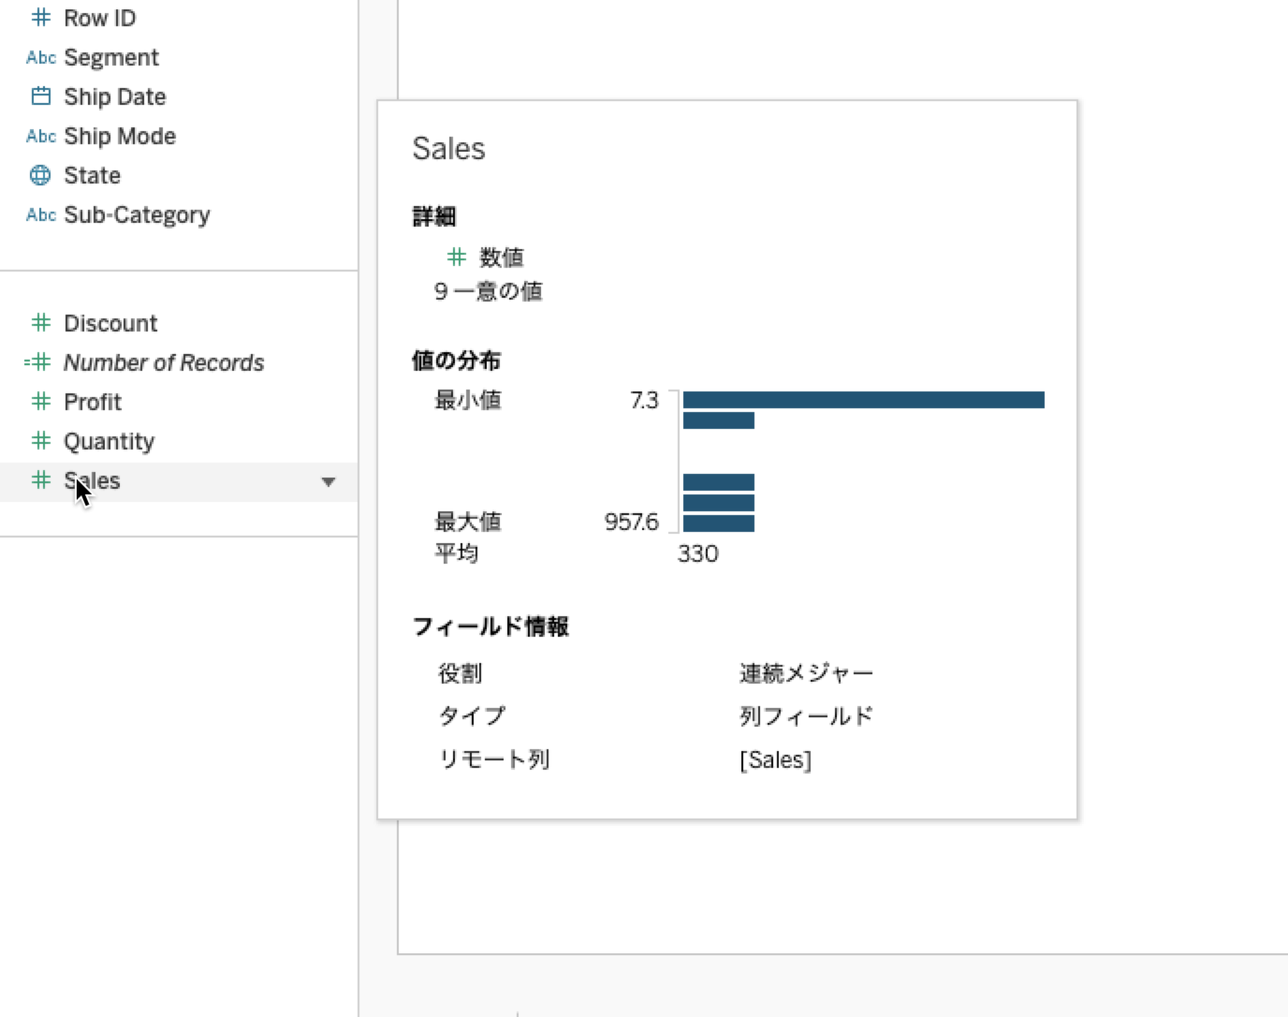The width and height of the screenshot is (1288, 1017).
Task: Select the Discount measure
Action: (x=110, y=323)
